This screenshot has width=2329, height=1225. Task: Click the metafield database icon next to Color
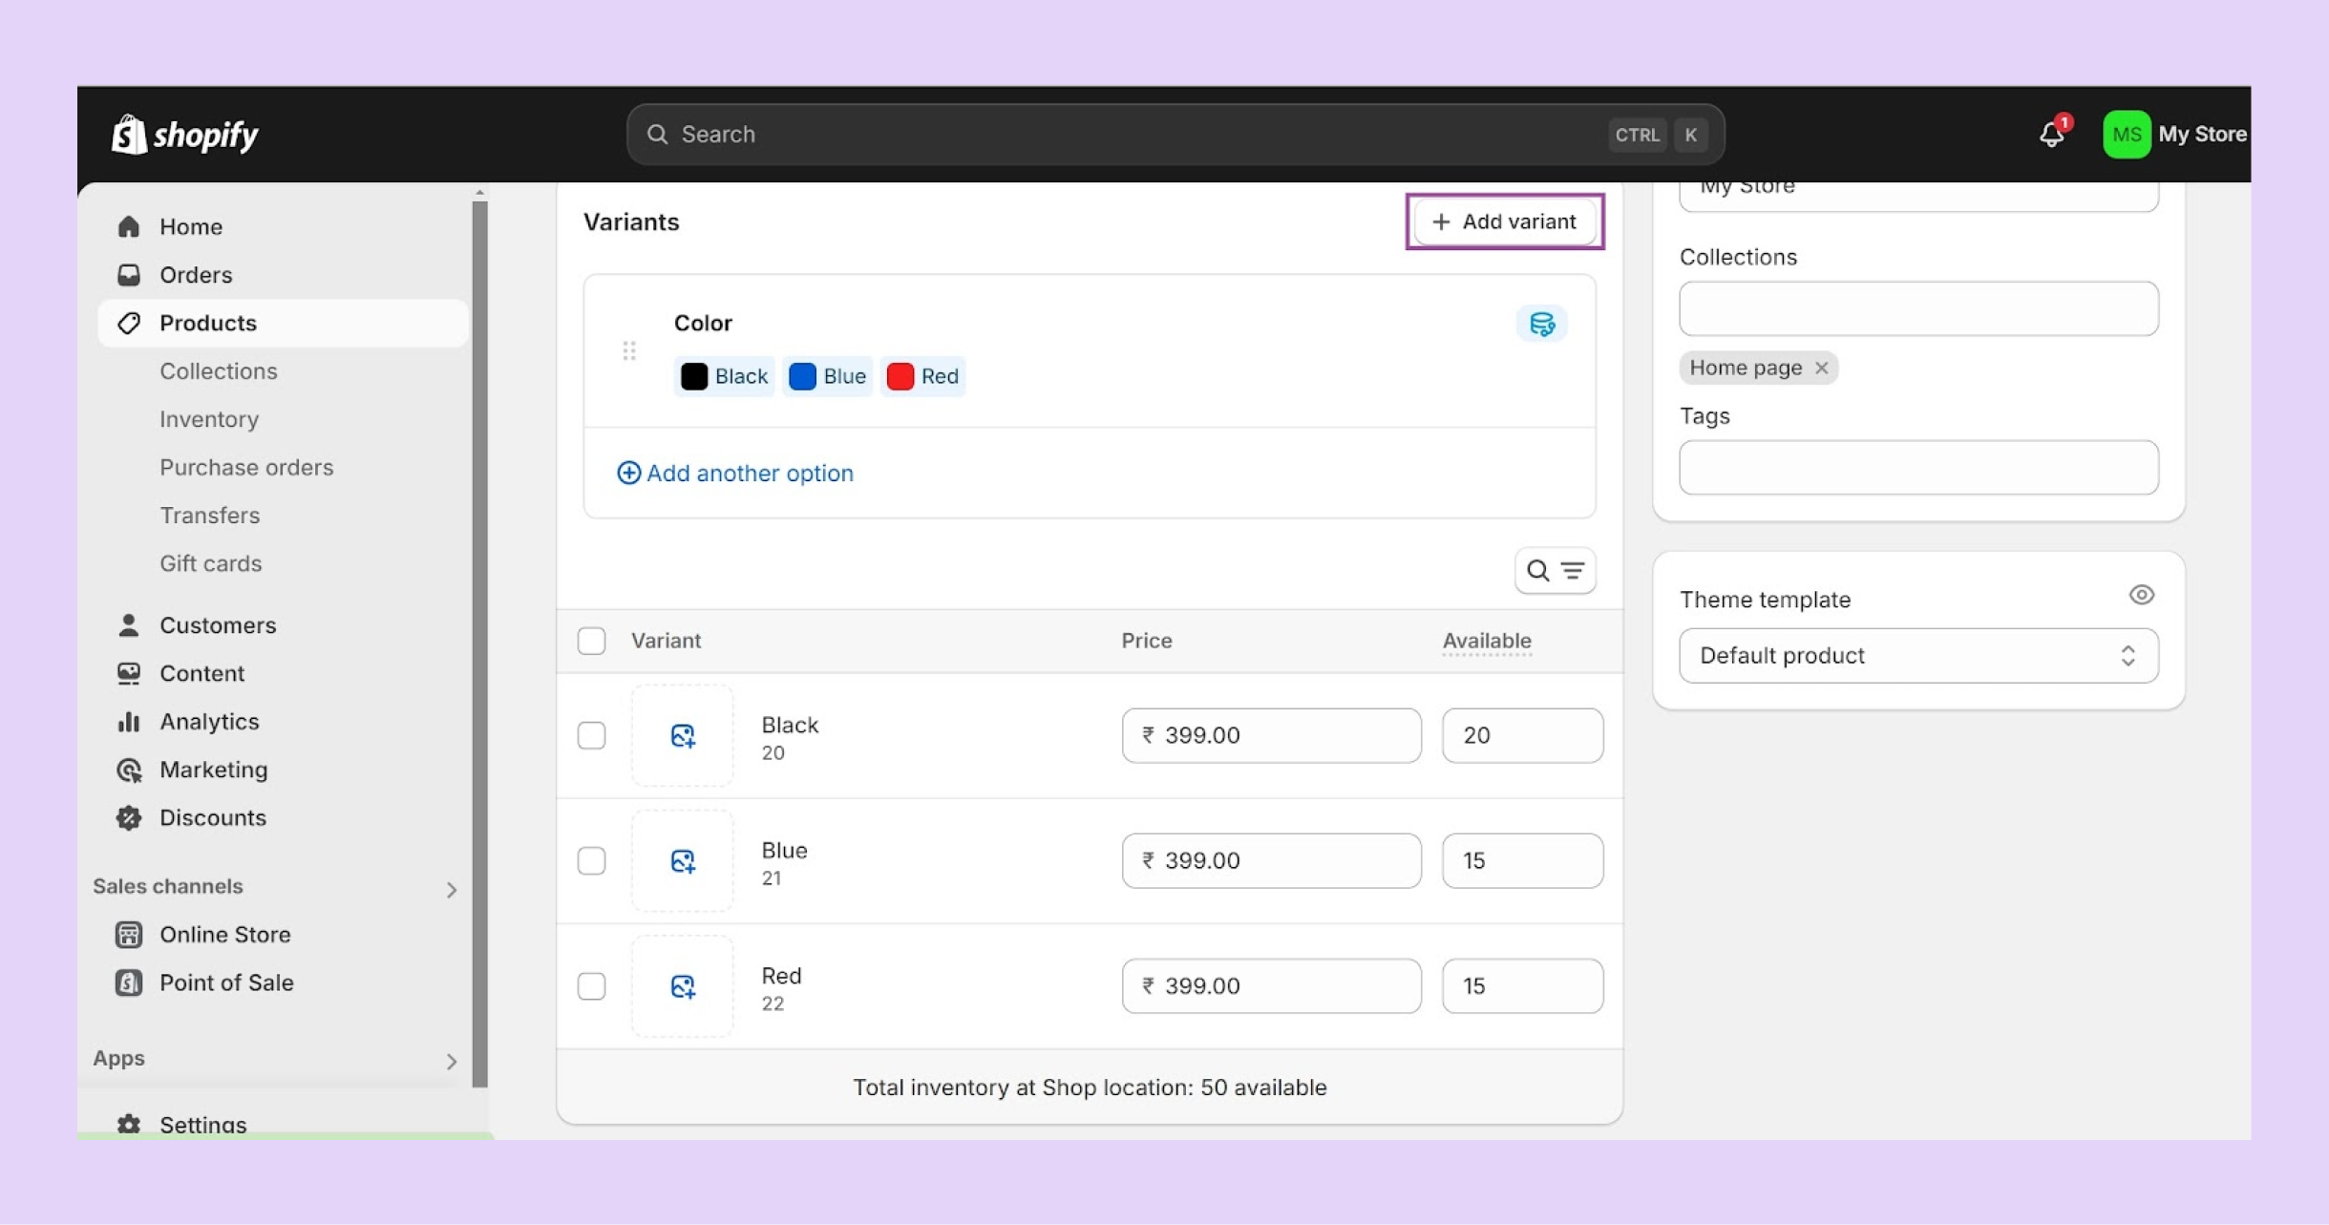[1541, 324]
